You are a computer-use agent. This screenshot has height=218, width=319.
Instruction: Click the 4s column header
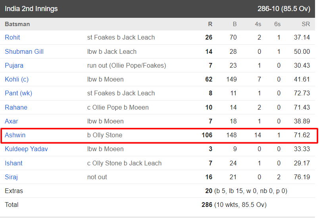point(258,24)
